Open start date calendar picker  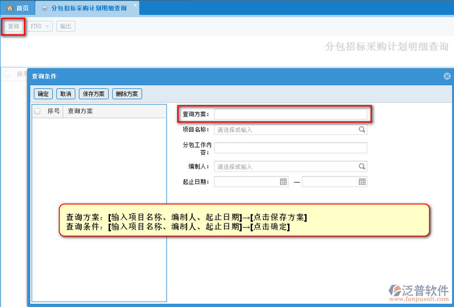tap(283, 181)
